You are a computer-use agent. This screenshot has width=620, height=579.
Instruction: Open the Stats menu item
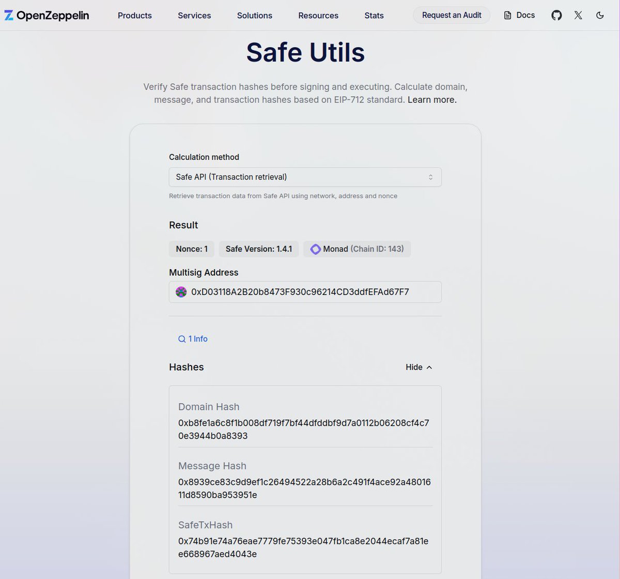(x=374, y=16)
